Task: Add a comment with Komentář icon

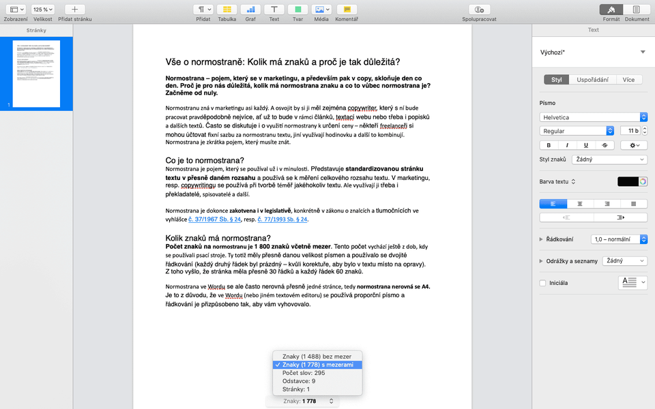Action: tap(347, 10)
